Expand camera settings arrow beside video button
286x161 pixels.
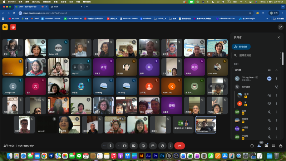point(119,146)
